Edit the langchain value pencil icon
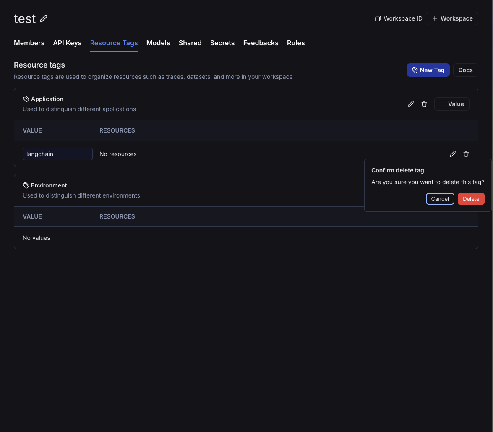The width and height of the screenshot is (493, 432). point(452,154)
